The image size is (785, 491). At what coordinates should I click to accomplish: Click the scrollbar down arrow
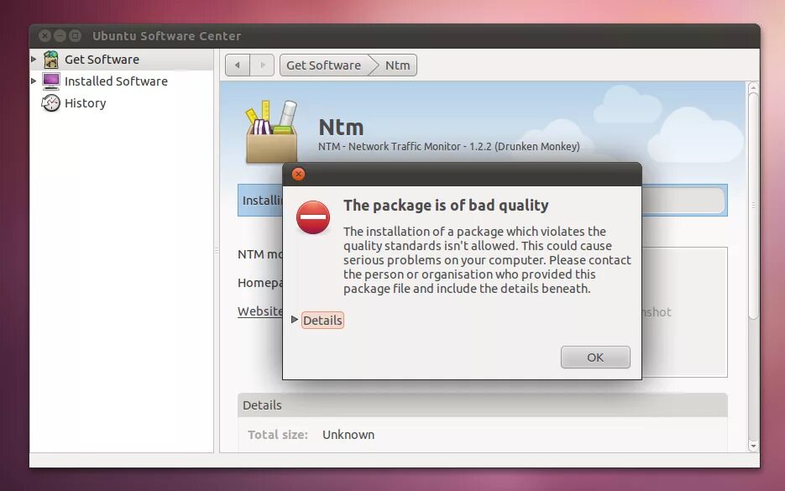[753, 446]
